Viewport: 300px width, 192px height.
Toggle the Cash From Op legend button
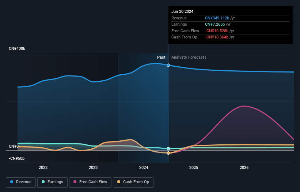pyautogui.click(x=133, y=182)
